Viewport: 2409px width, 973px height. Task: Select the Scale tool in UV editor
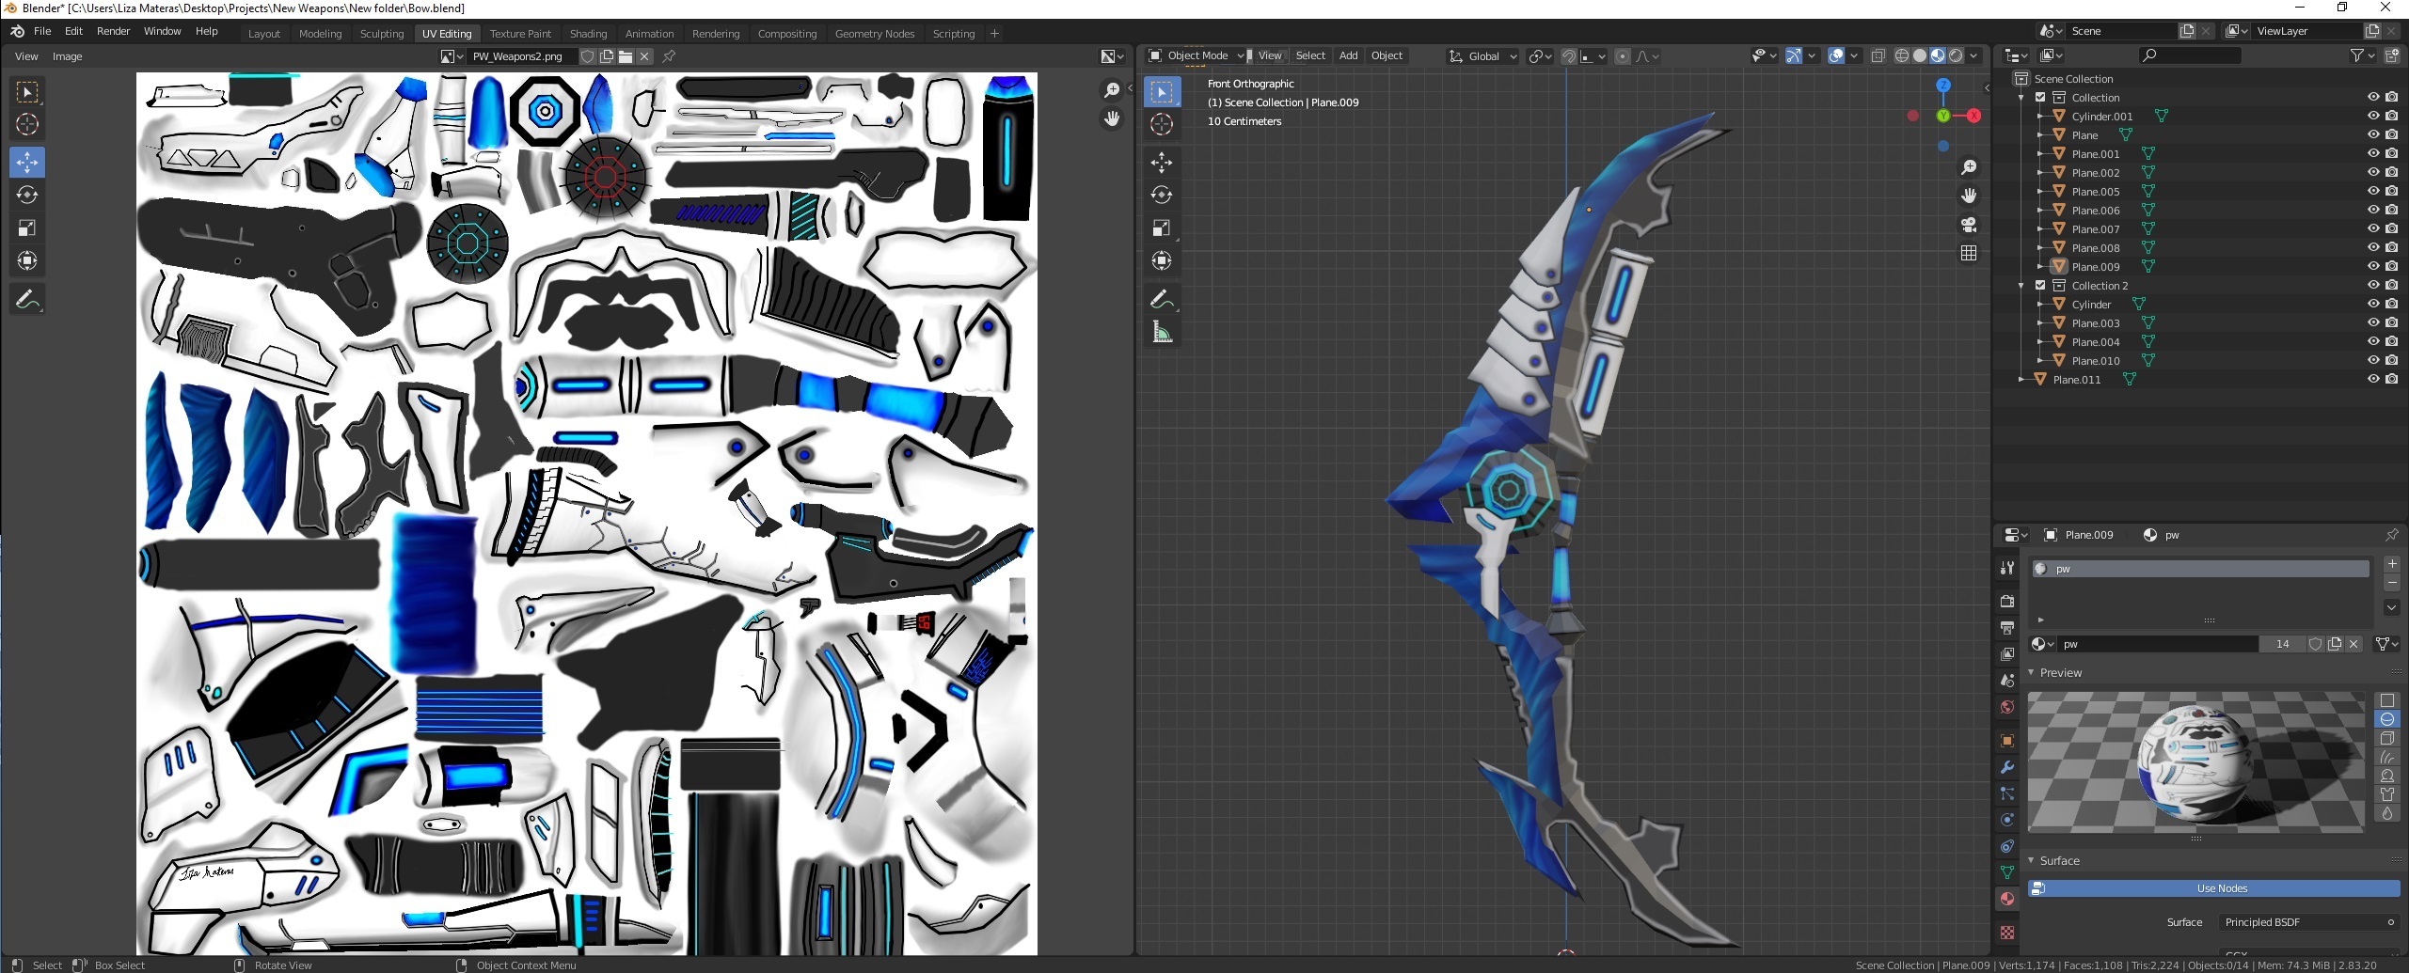26,228
